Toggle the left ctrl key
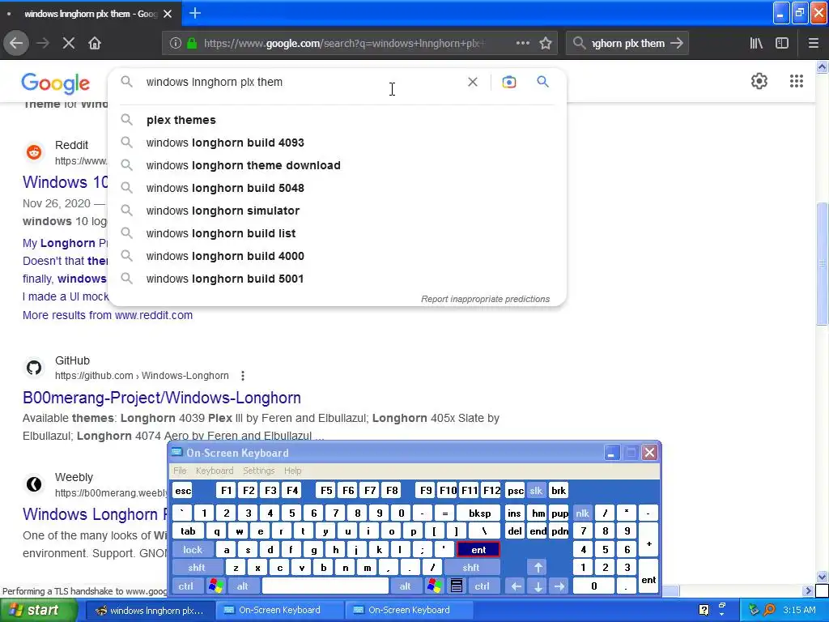 tap(185, 586)
